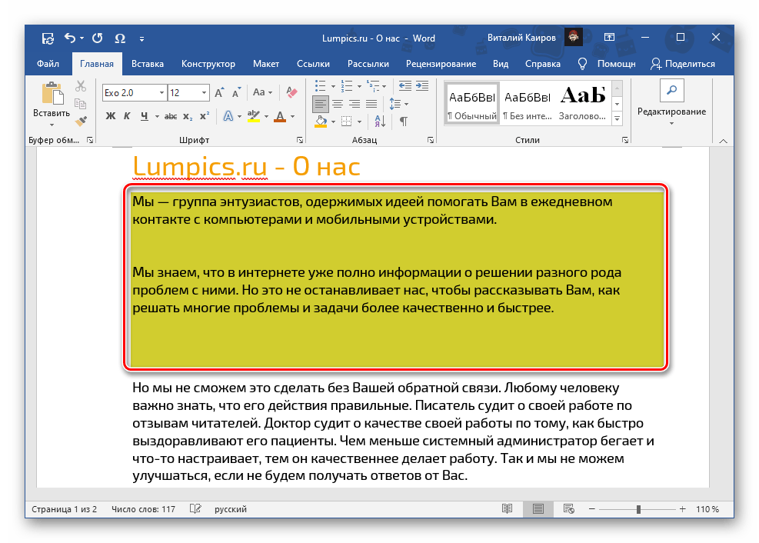This screenshot has height=543, width=759.
Task: Open the Ссылки ribbon tab
Action: pyautogui.click(x=313, y=64)
